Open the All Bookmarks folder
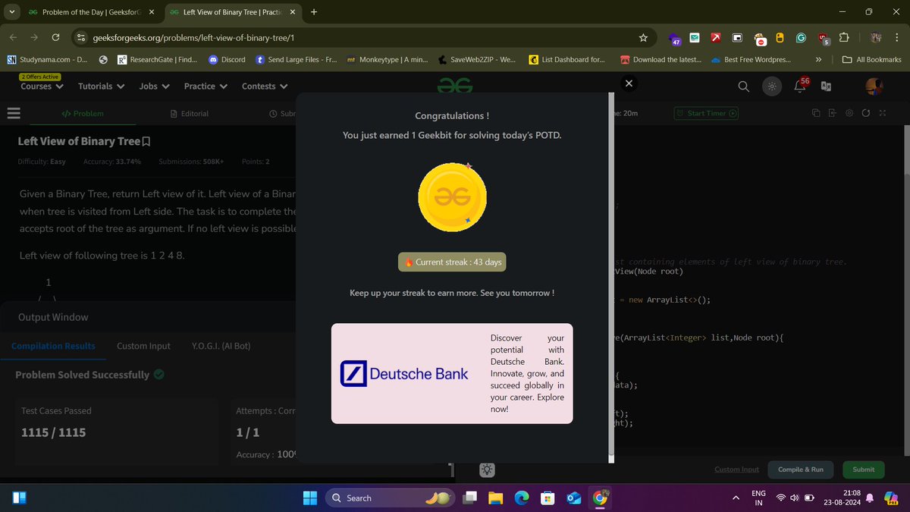910x512 pixels. tap(872, 59)
